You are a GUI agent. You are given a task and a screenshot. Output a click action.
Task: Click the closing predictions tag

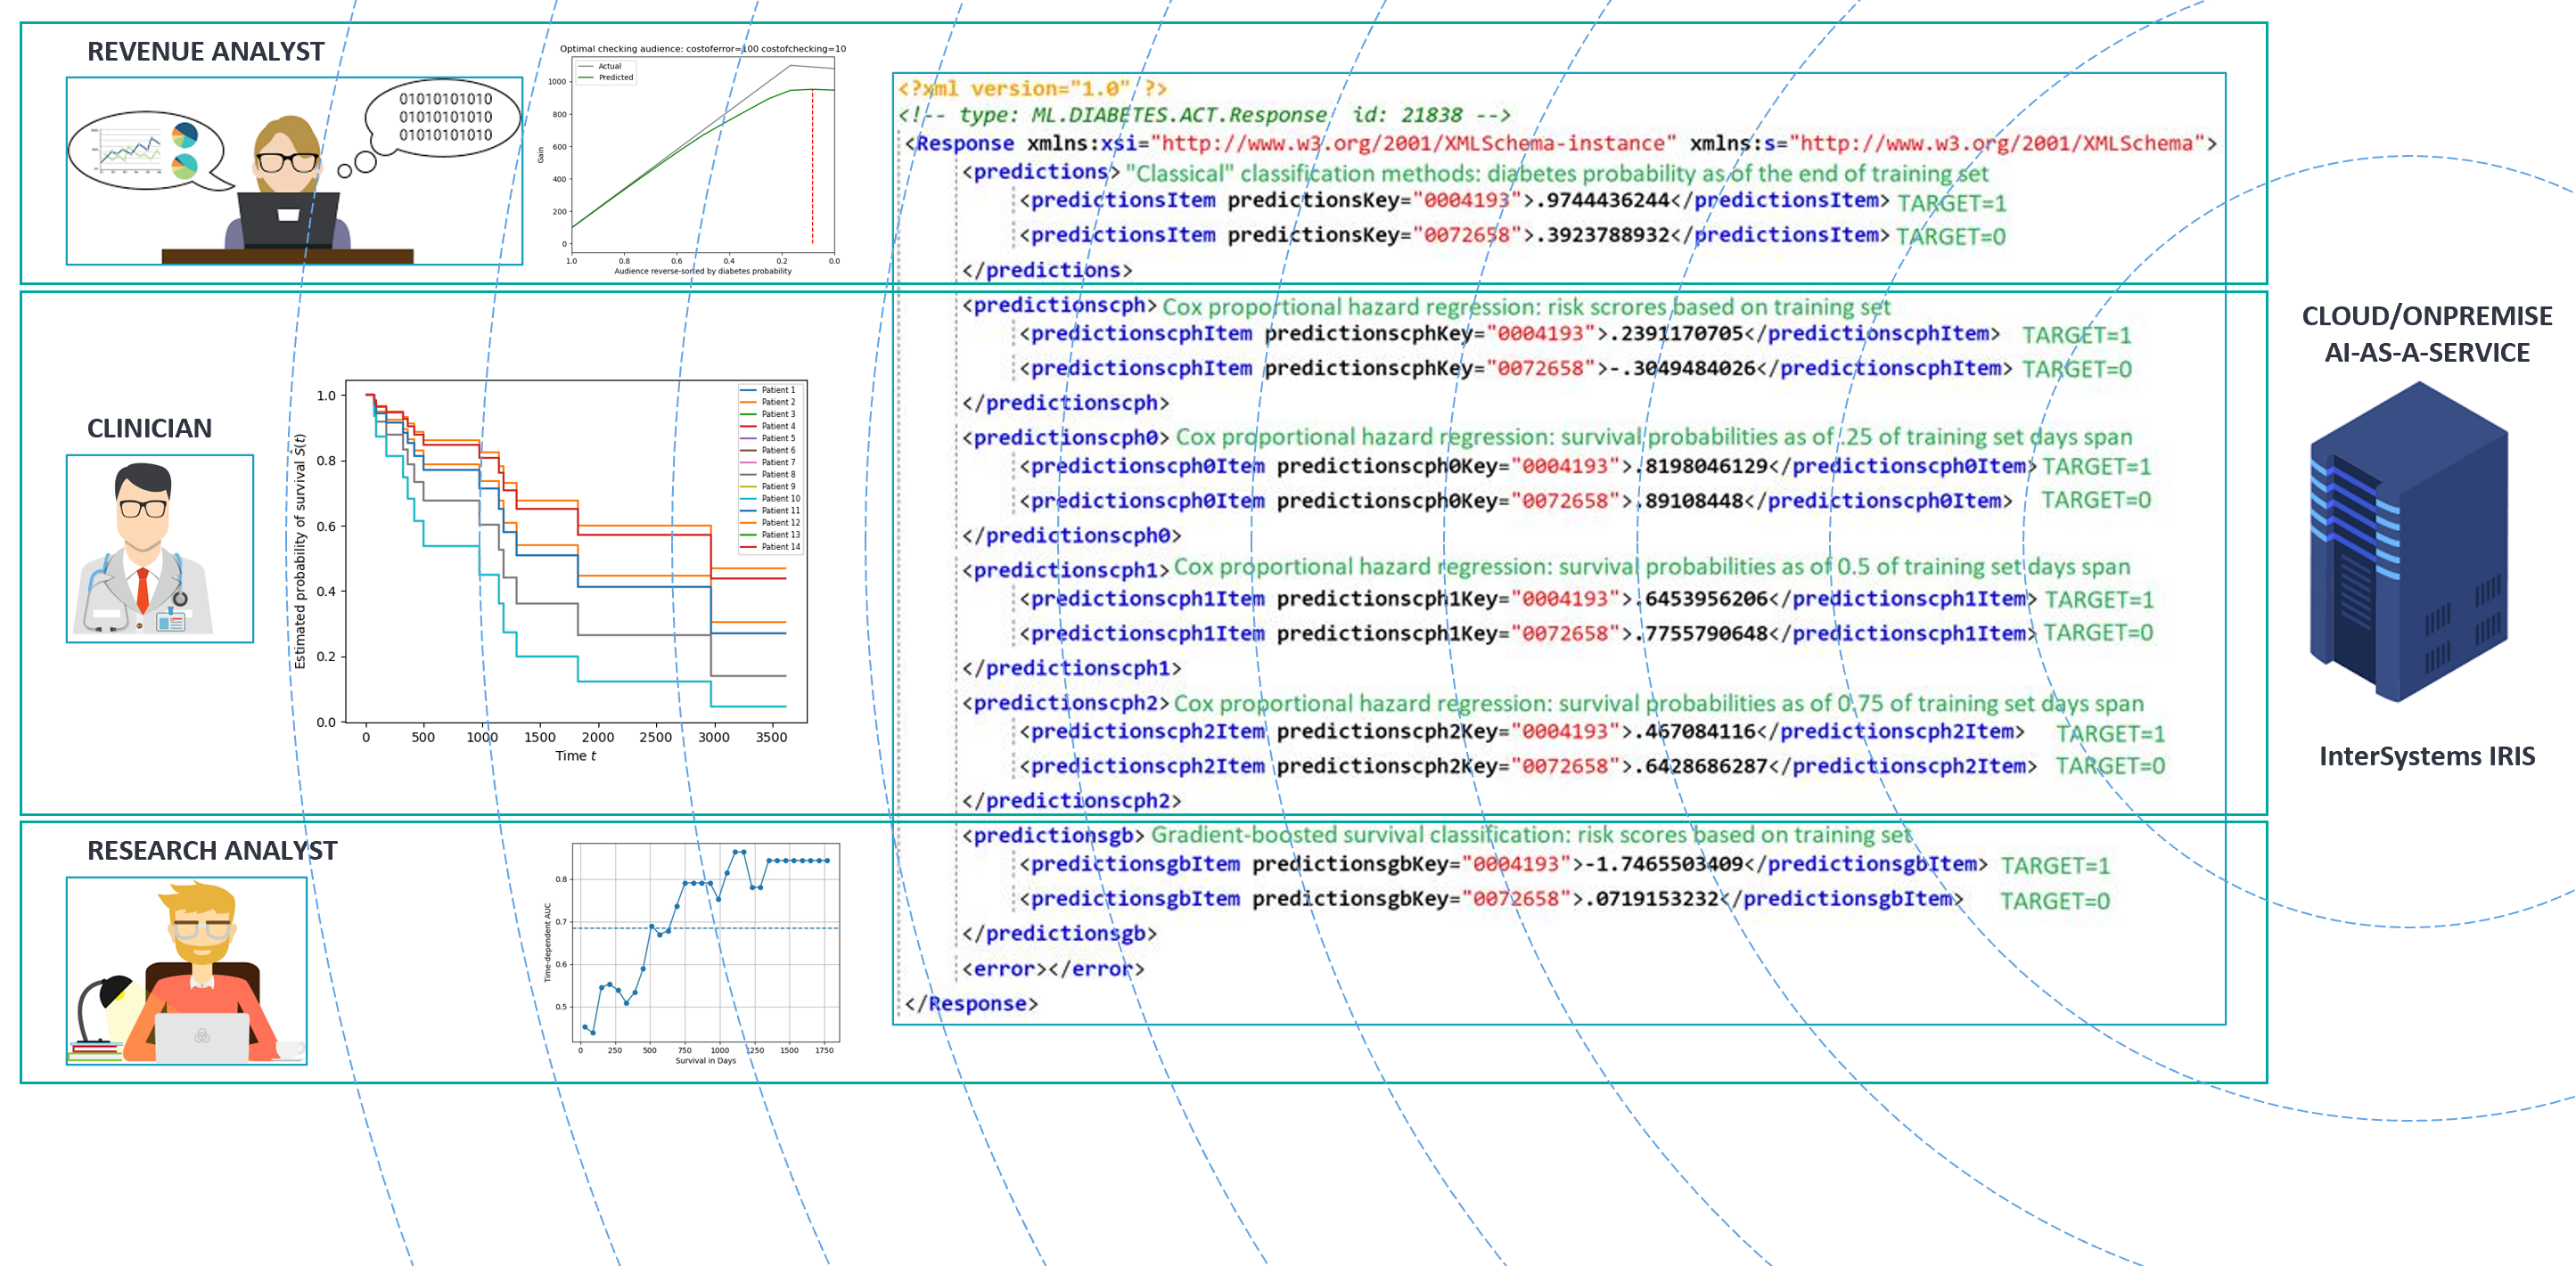coord(1047,270)
